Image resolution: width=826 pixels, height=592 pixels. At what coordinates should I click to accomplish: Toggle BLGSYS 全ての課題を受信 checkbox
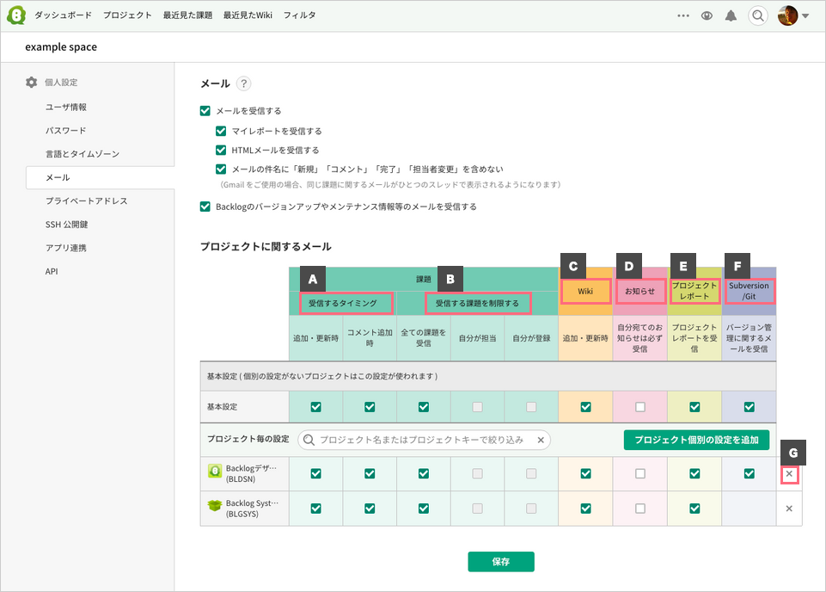tap(424, 509)
